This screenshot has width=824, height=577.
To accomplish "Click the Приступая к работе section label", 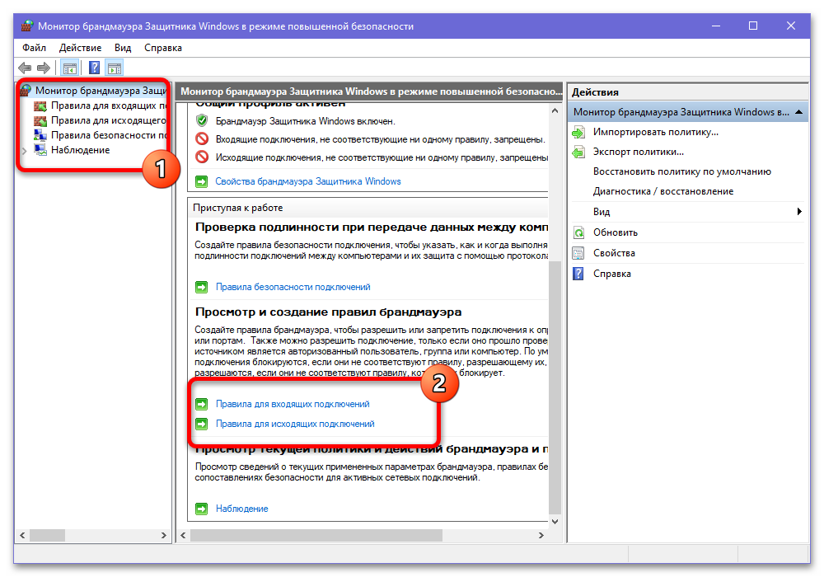I will tap(237, 208).
